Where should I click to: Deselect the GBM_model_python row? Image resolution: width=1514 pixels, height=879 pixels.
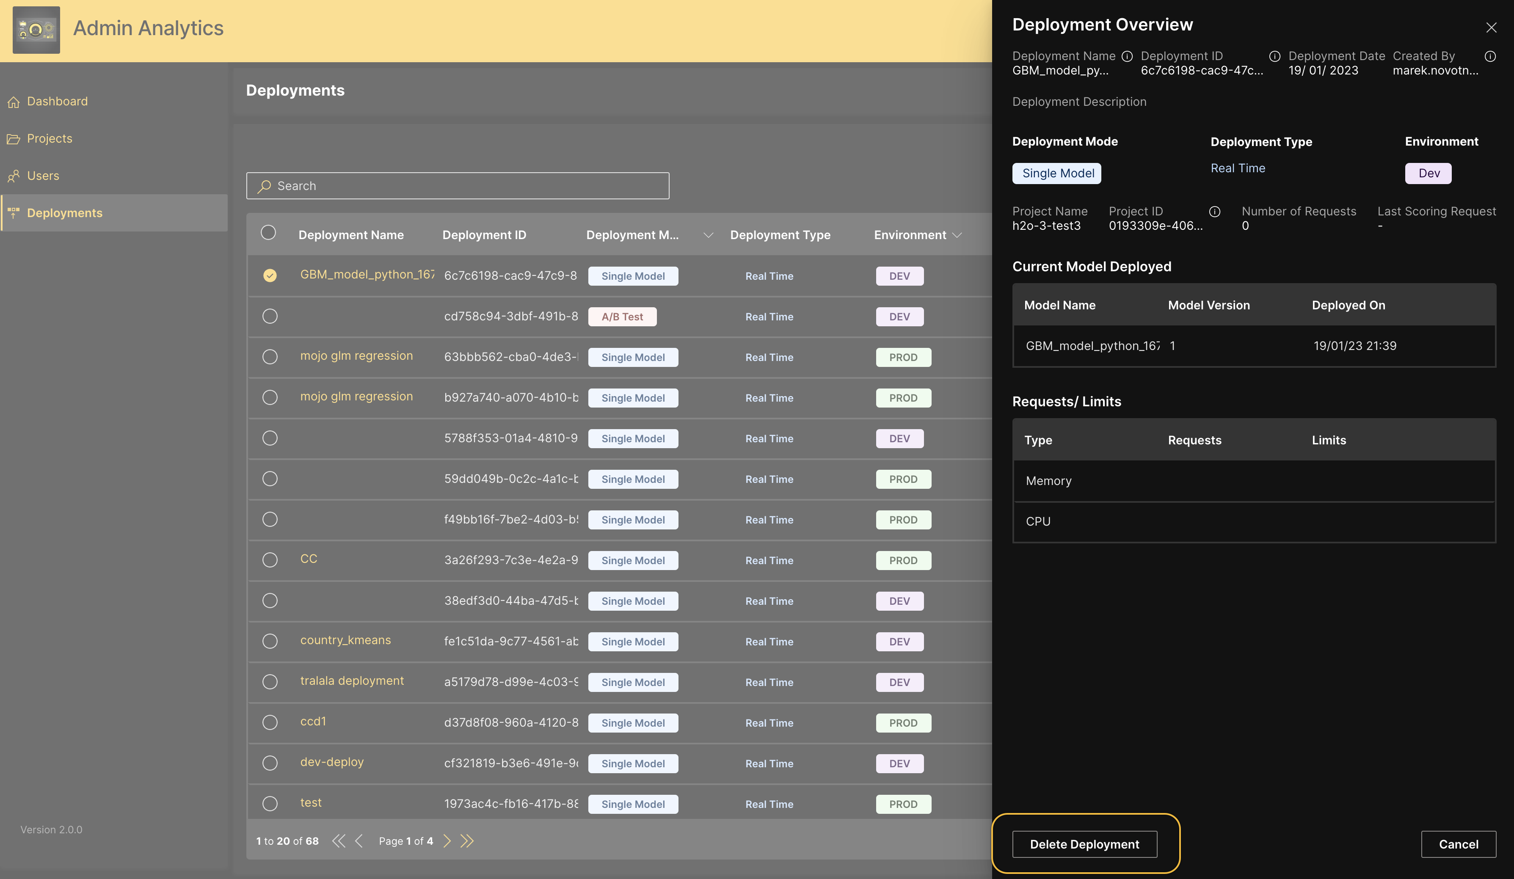click(270, 275)
